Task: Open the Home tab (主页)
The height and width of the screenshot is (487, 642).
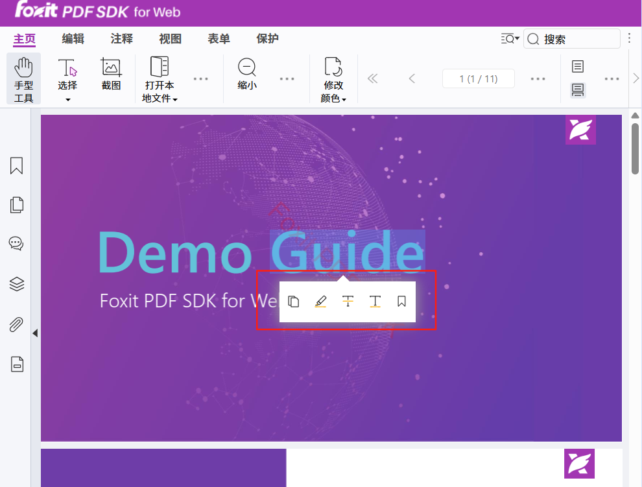Action: (25, 39)
